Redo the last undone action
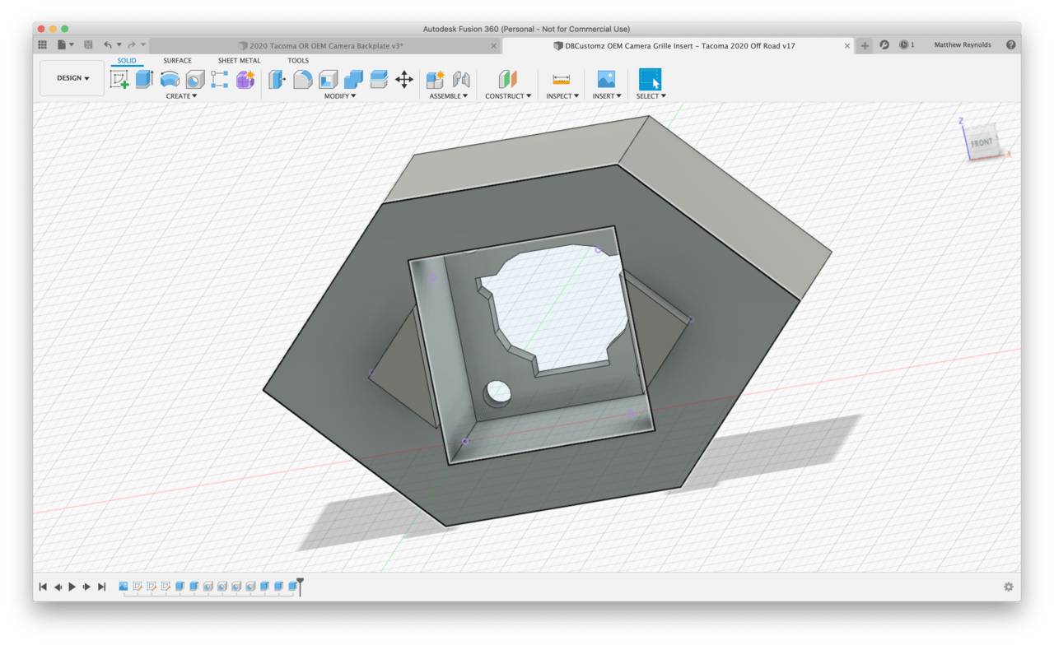Screen dimensions: 1054x645 point(132,45)
